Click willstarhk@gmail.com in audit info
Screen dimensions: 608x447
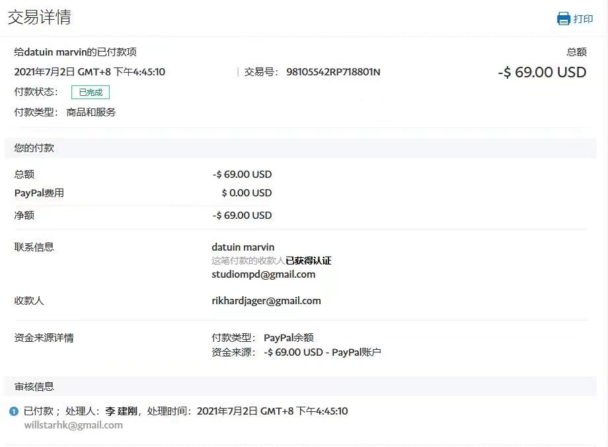tap(73, 425)
